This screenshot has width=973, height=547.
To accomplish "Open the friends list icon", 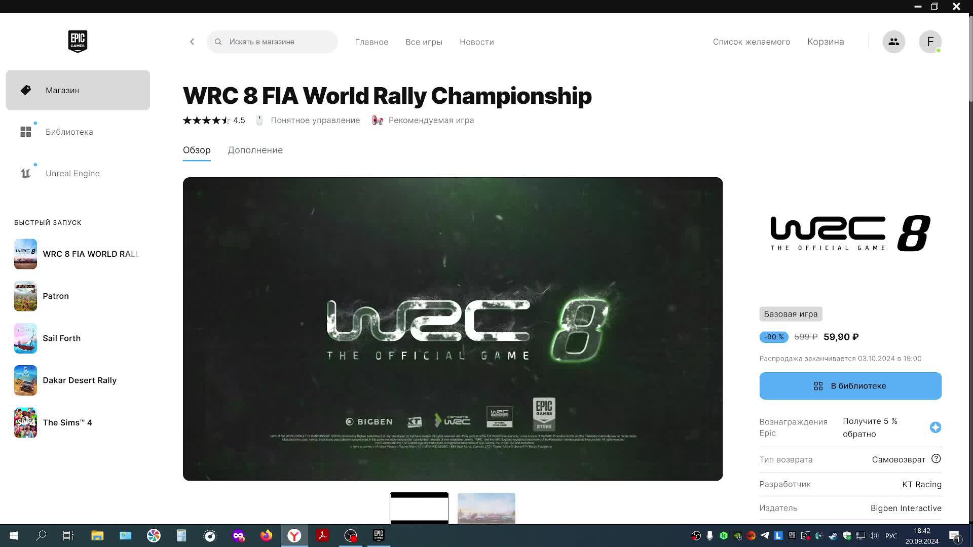I will pyautogui.click(x=893, y=42).
